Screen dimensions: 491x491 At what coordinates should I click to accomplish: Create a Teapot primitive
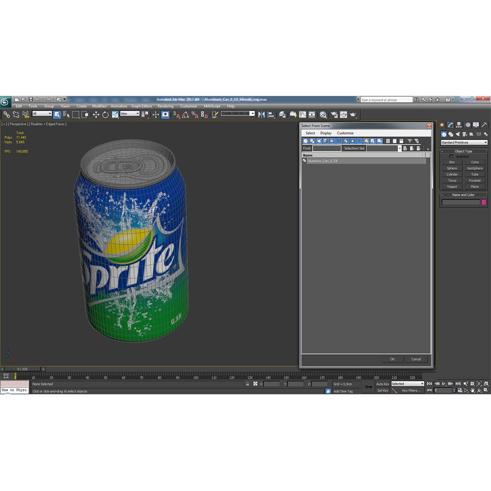coord(452,187)
